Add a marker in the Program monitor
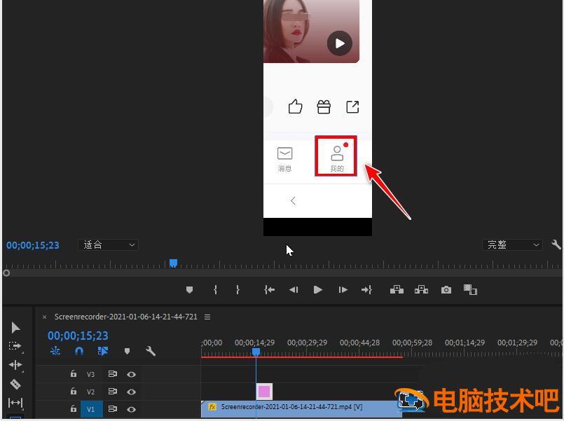This screenshot has height=421, width=564. [189, 289]
